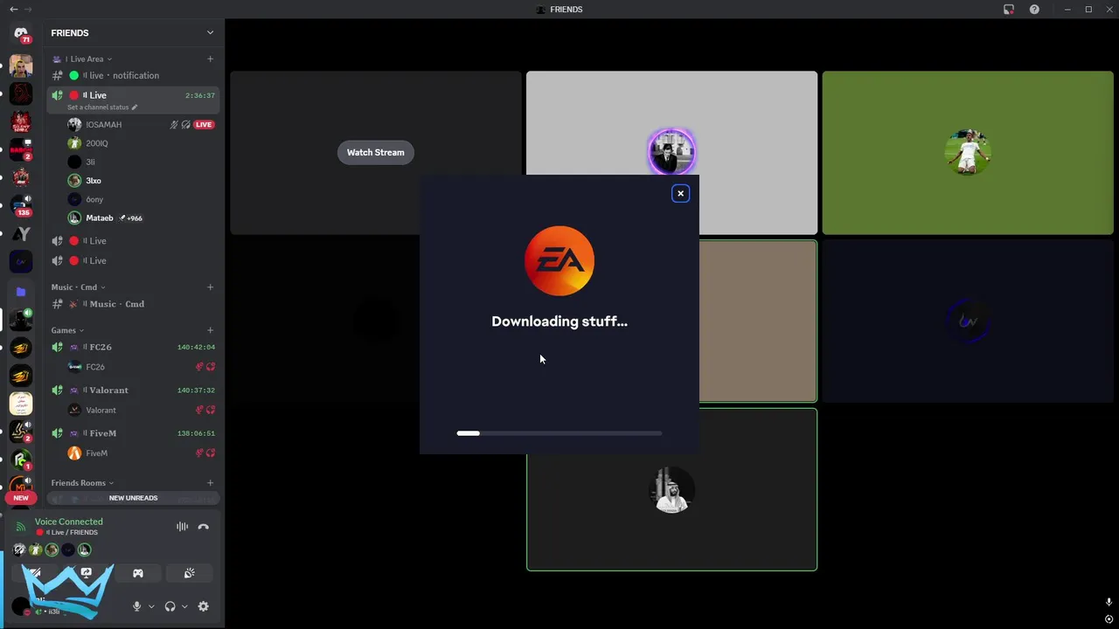The height and width of the screenshot is (629, 1119).
Task: Open the inbox icon in title bar
Action: tap(1009, 9)
